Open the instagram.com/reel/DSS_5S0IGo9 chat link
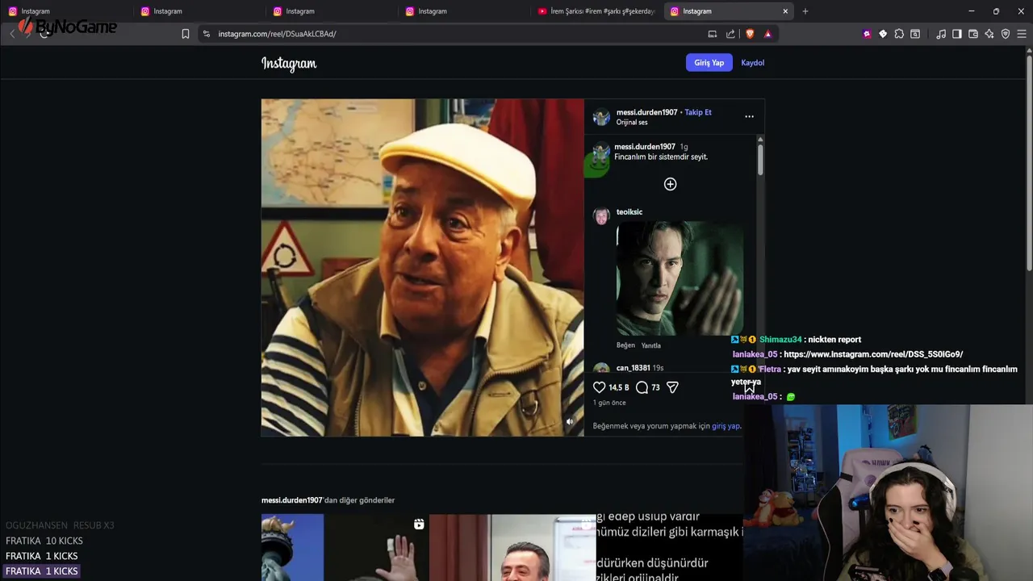This screenshot has height=581, width=1033. click(x=873, y=354)
